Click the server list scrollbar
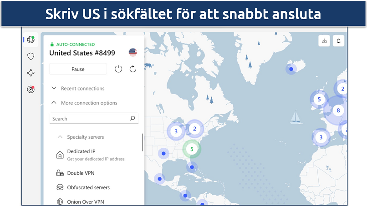Viewport: 367px width, 206px height. tap(143, 142)
